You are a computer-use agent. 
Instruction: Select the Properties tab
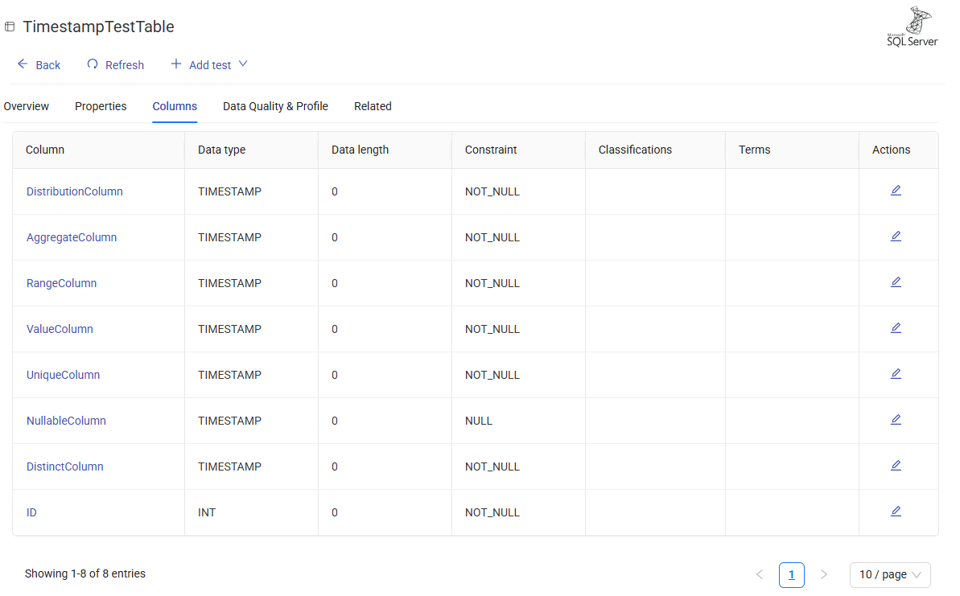101,106
